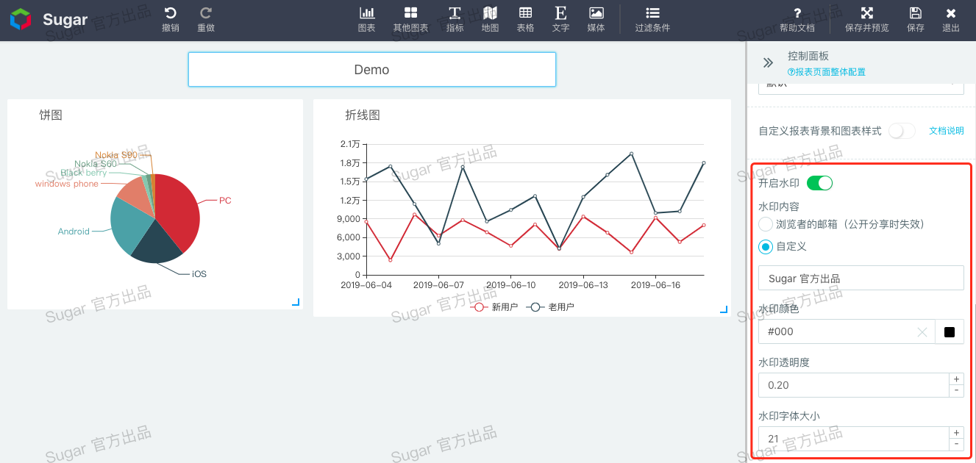Open the 文档说明 link
Image resolution: width=976 pixels, height=463 pixels.
coord(946,131)
